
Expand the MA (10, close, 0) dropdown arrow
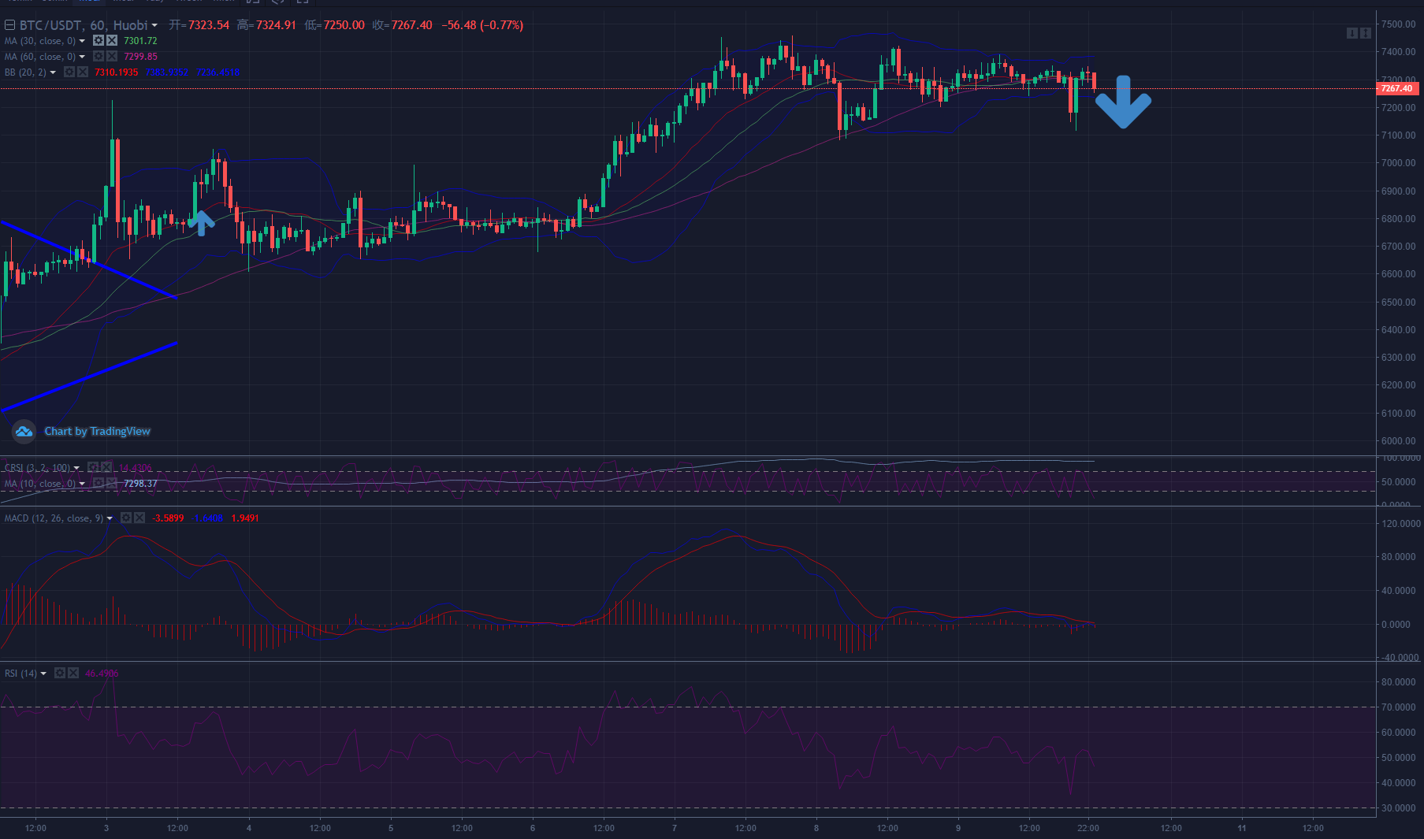(x=82, y=484)
